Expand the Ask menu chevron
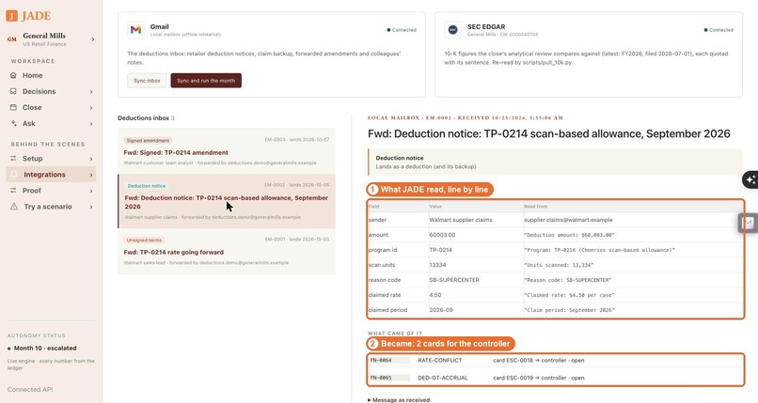 coord(91,124)
